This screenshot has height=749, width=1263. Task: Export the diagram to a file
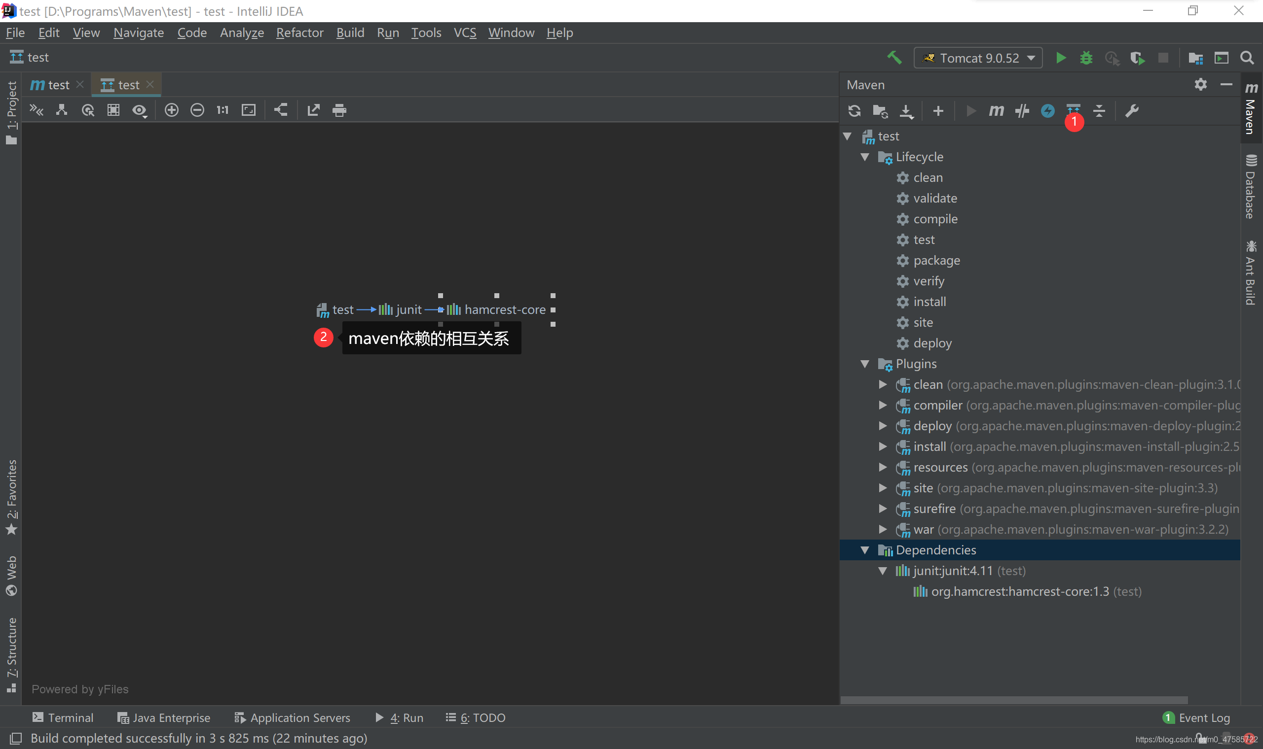[313, 110]
